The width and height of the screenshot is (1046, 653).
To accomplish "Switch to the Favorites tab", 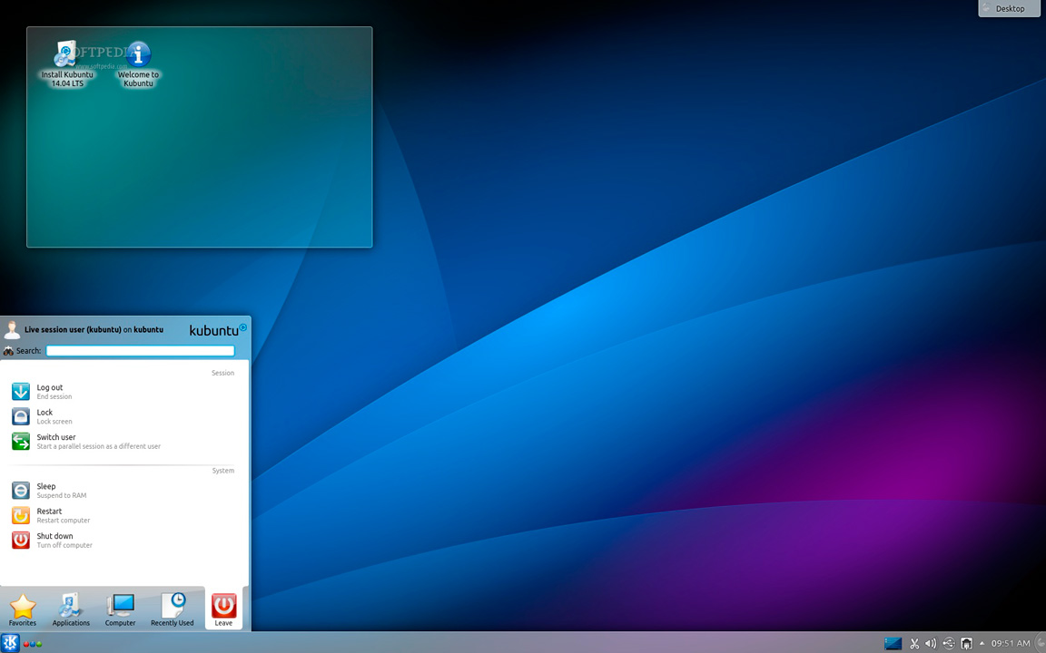I will pos(23,610).
